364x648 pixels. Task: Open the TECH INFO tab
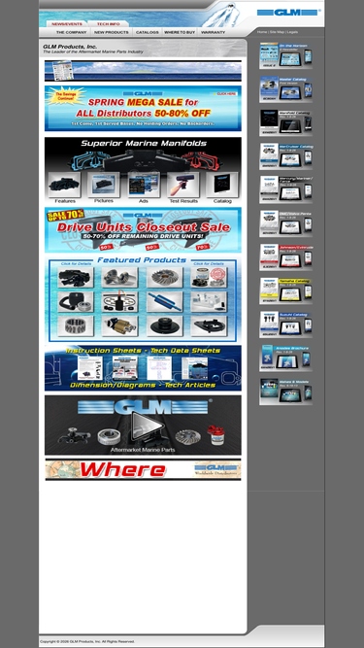tap(108, 24)
